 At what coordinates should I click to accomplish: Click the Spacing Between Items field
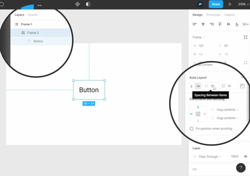(211, 86)
